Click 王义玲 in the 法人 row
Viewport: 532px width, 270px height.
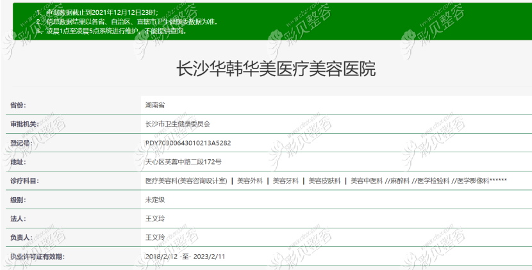click(155, 219)
